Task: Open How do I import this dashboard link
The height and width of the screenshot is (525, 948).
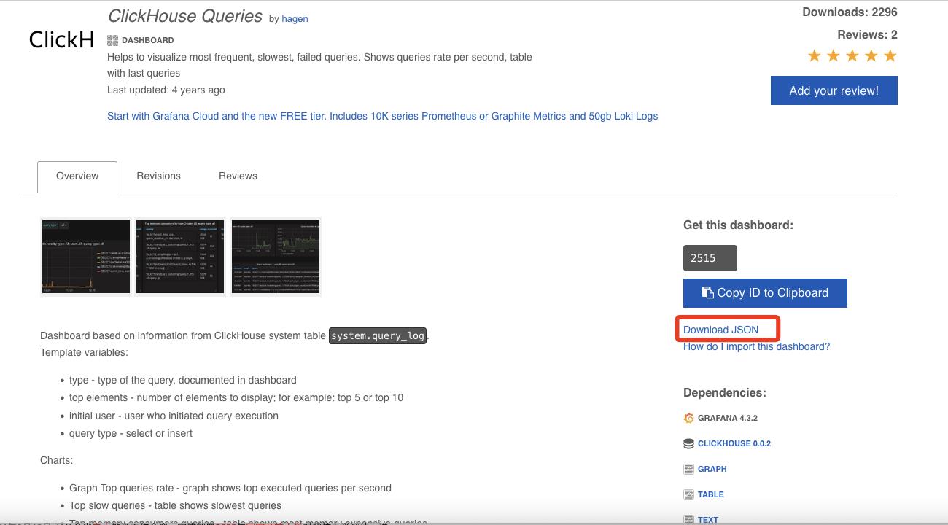Action: pos(756,347)
